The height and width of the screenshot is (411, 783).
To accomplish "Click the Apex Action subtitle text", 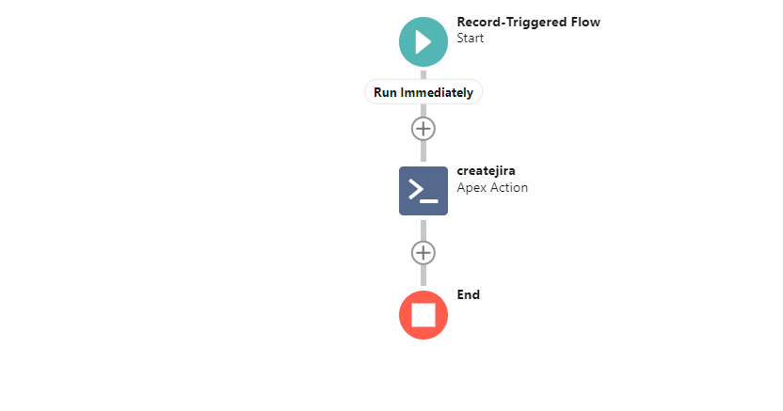I will (x=492, y=187).
